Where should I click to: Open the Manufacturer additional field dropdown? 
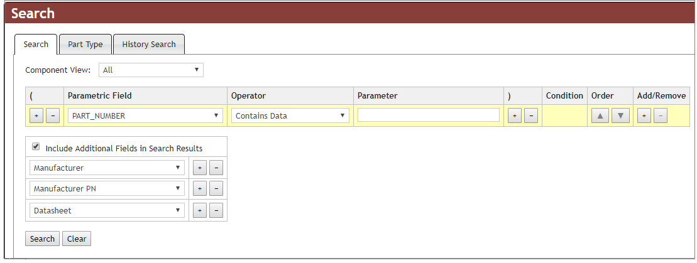(107, 168)
